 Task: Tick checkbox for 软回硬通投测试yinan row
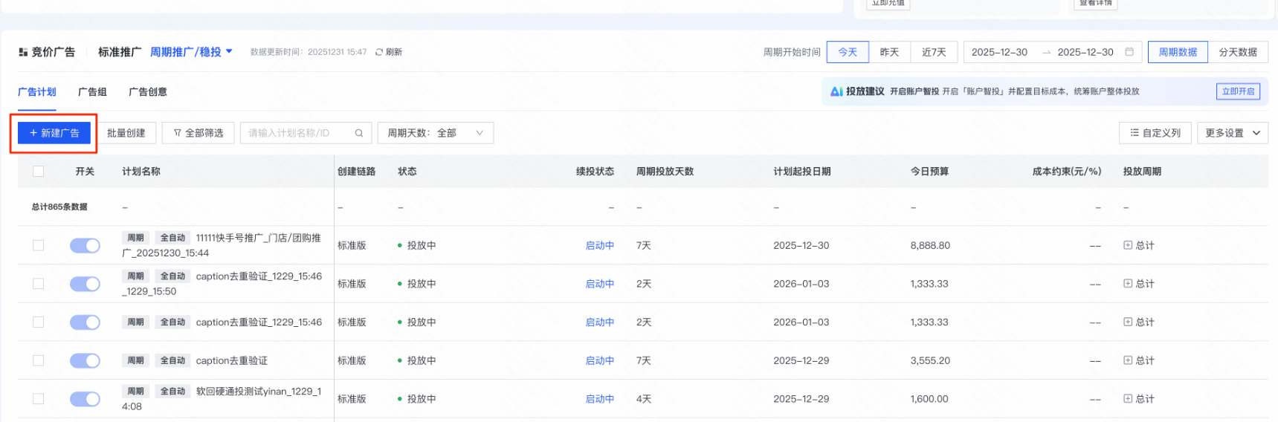pos(39,399)
